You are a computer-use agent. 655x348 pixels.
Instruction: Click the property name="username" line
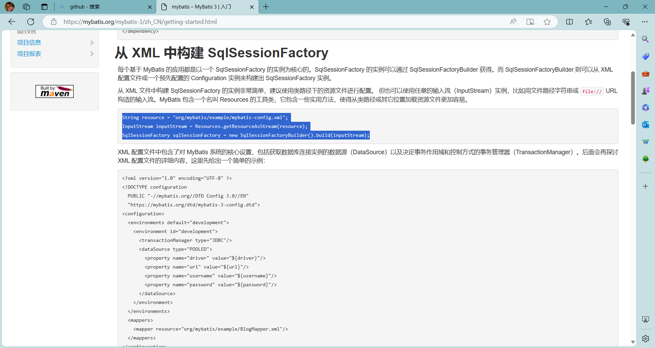click(211, 276)
